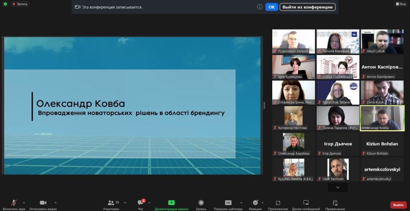This screenshot has width=410, height=211.
Task: Click OK on recording notice
Action: pyautogui.click(x=271, y=7)
